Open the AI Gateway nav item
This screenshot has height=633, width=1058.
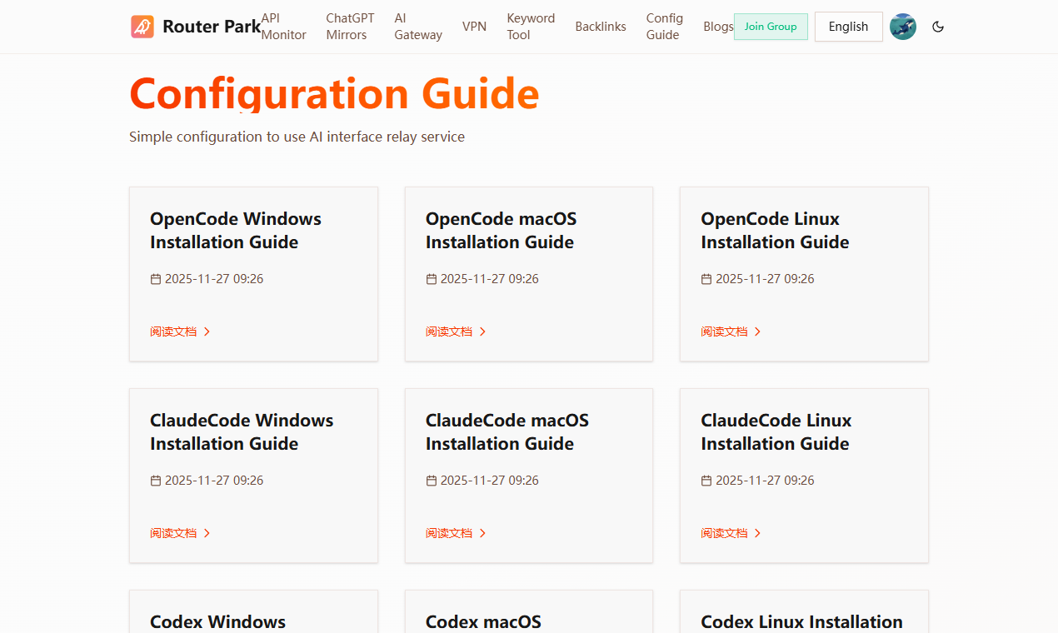[418, 27]
